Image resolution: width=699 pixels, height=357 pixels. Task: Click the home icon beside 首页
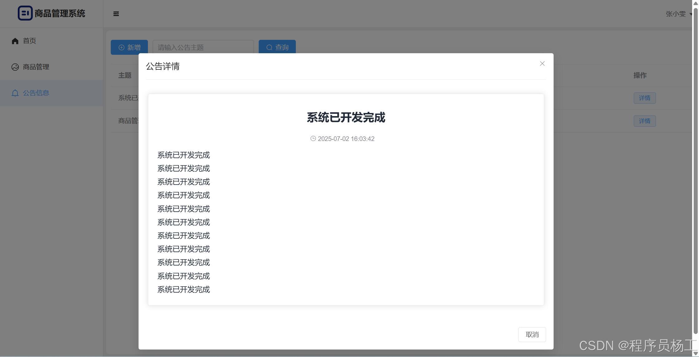point(15,41)
